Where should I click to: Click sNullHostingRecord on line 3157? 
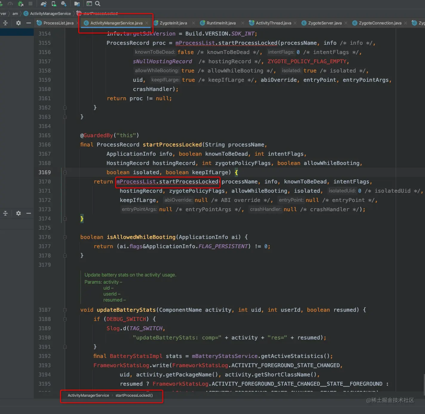pyautogui.click(x=162, y=61)
